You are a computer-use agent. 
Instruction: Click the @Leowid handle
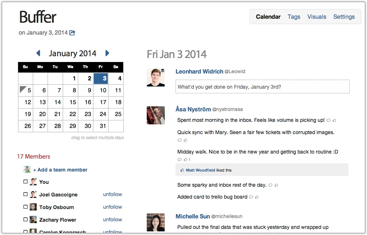point(235,72)
